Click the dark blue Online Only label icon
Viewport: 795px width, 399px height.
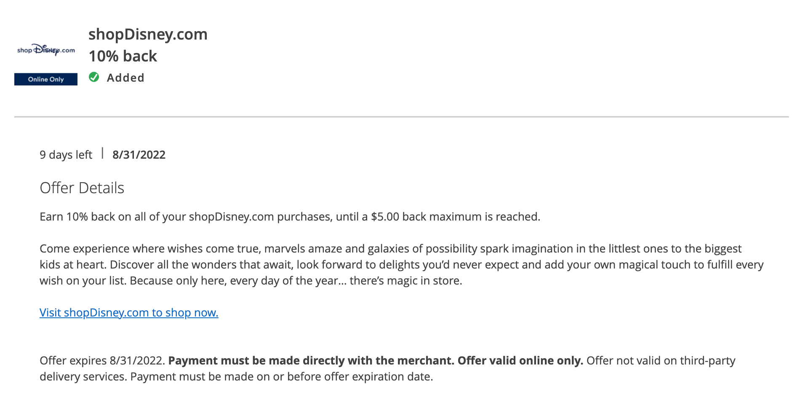click(45, 79)
